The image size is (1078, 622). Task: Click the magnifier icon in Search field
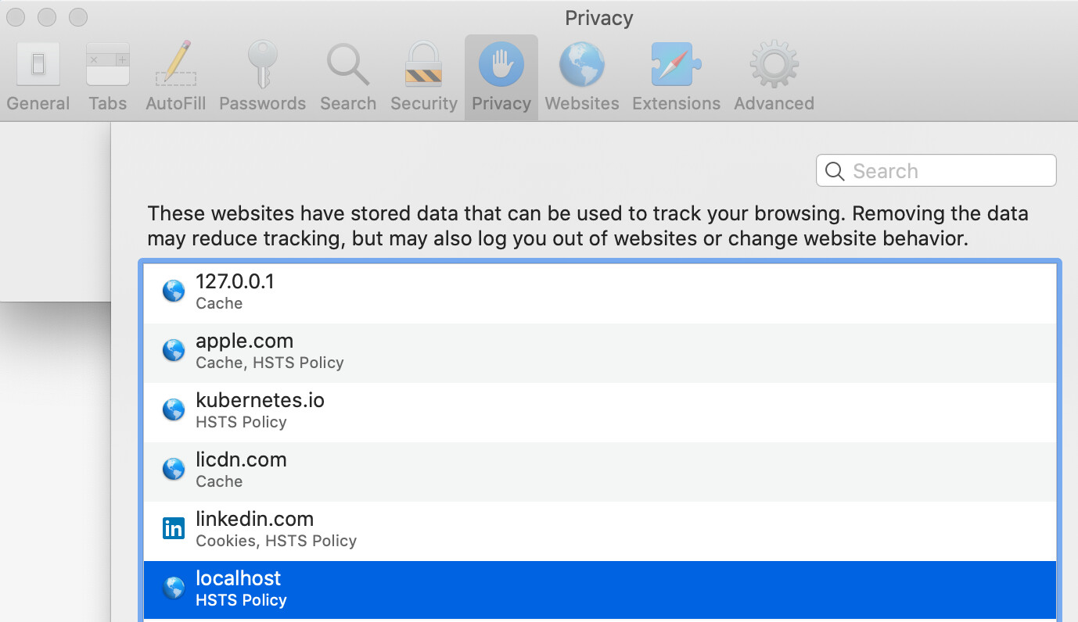point(835,171)
